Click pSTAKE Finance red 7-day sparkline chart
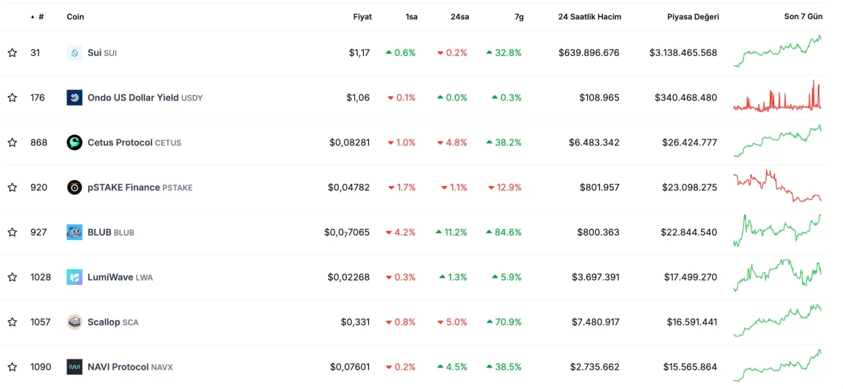Image resolution: width=843 pixels, height=389 pixels. pyautogui.click(x=777, y=187)
